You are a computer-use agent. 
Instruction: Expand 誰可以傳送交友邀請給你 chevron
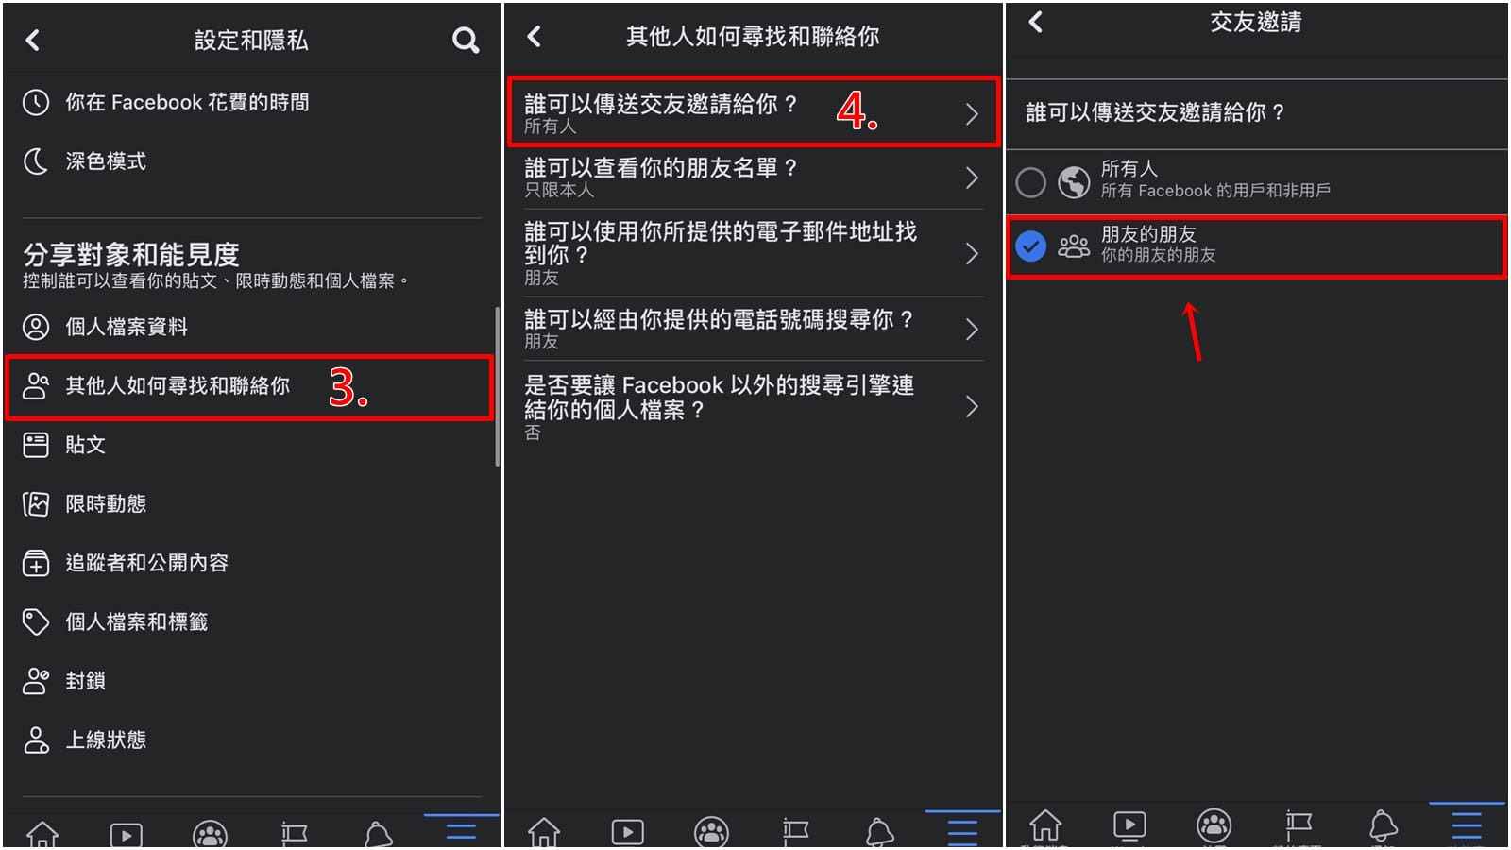pyautogui.click(x=972, y=114)
